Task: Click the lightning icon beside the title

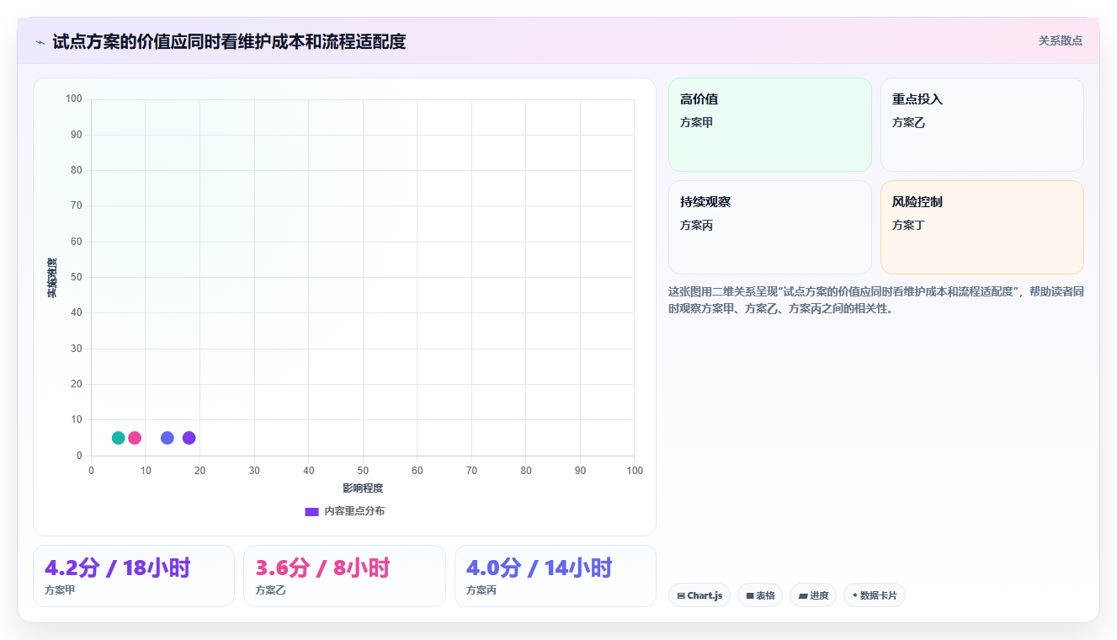Action: coord(40,42)
